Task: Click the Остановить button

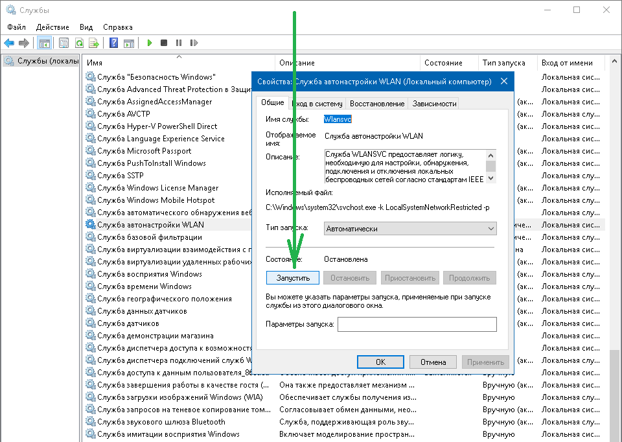Action: click(x=350, y=278)
